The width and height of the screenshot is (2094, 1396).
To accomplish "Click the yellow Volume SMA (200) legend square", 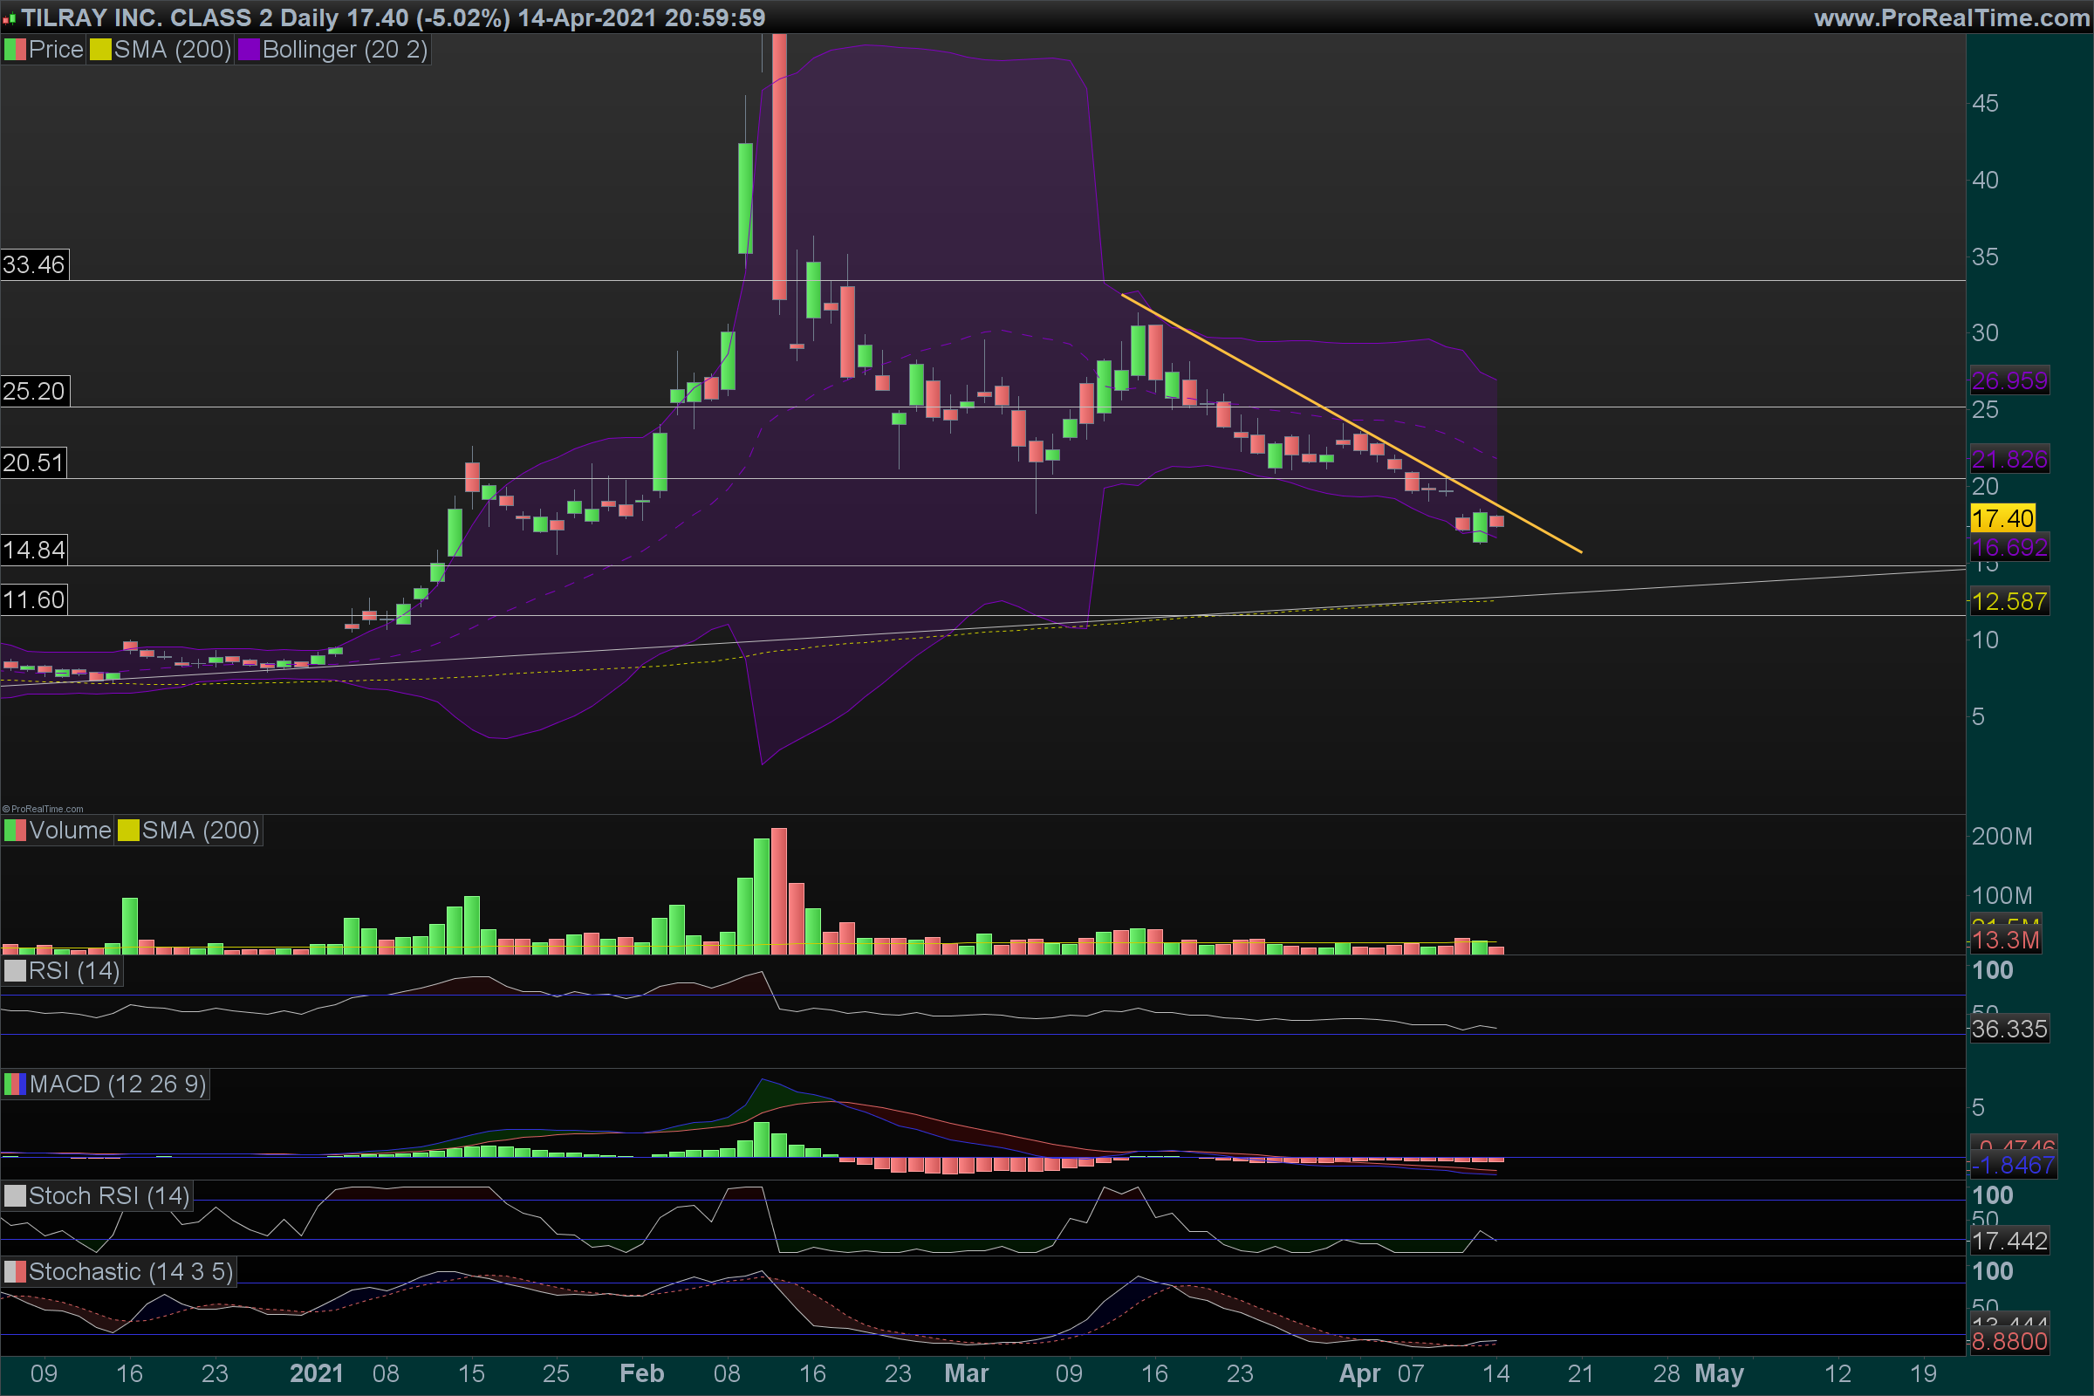I will pyautogui.click(x=128, y=831).
